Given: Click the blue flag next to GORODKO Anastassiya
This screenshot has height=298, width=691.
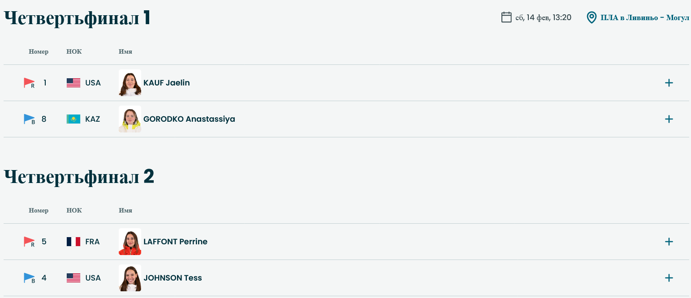Looking at the screenshot, I should (29, 119).
